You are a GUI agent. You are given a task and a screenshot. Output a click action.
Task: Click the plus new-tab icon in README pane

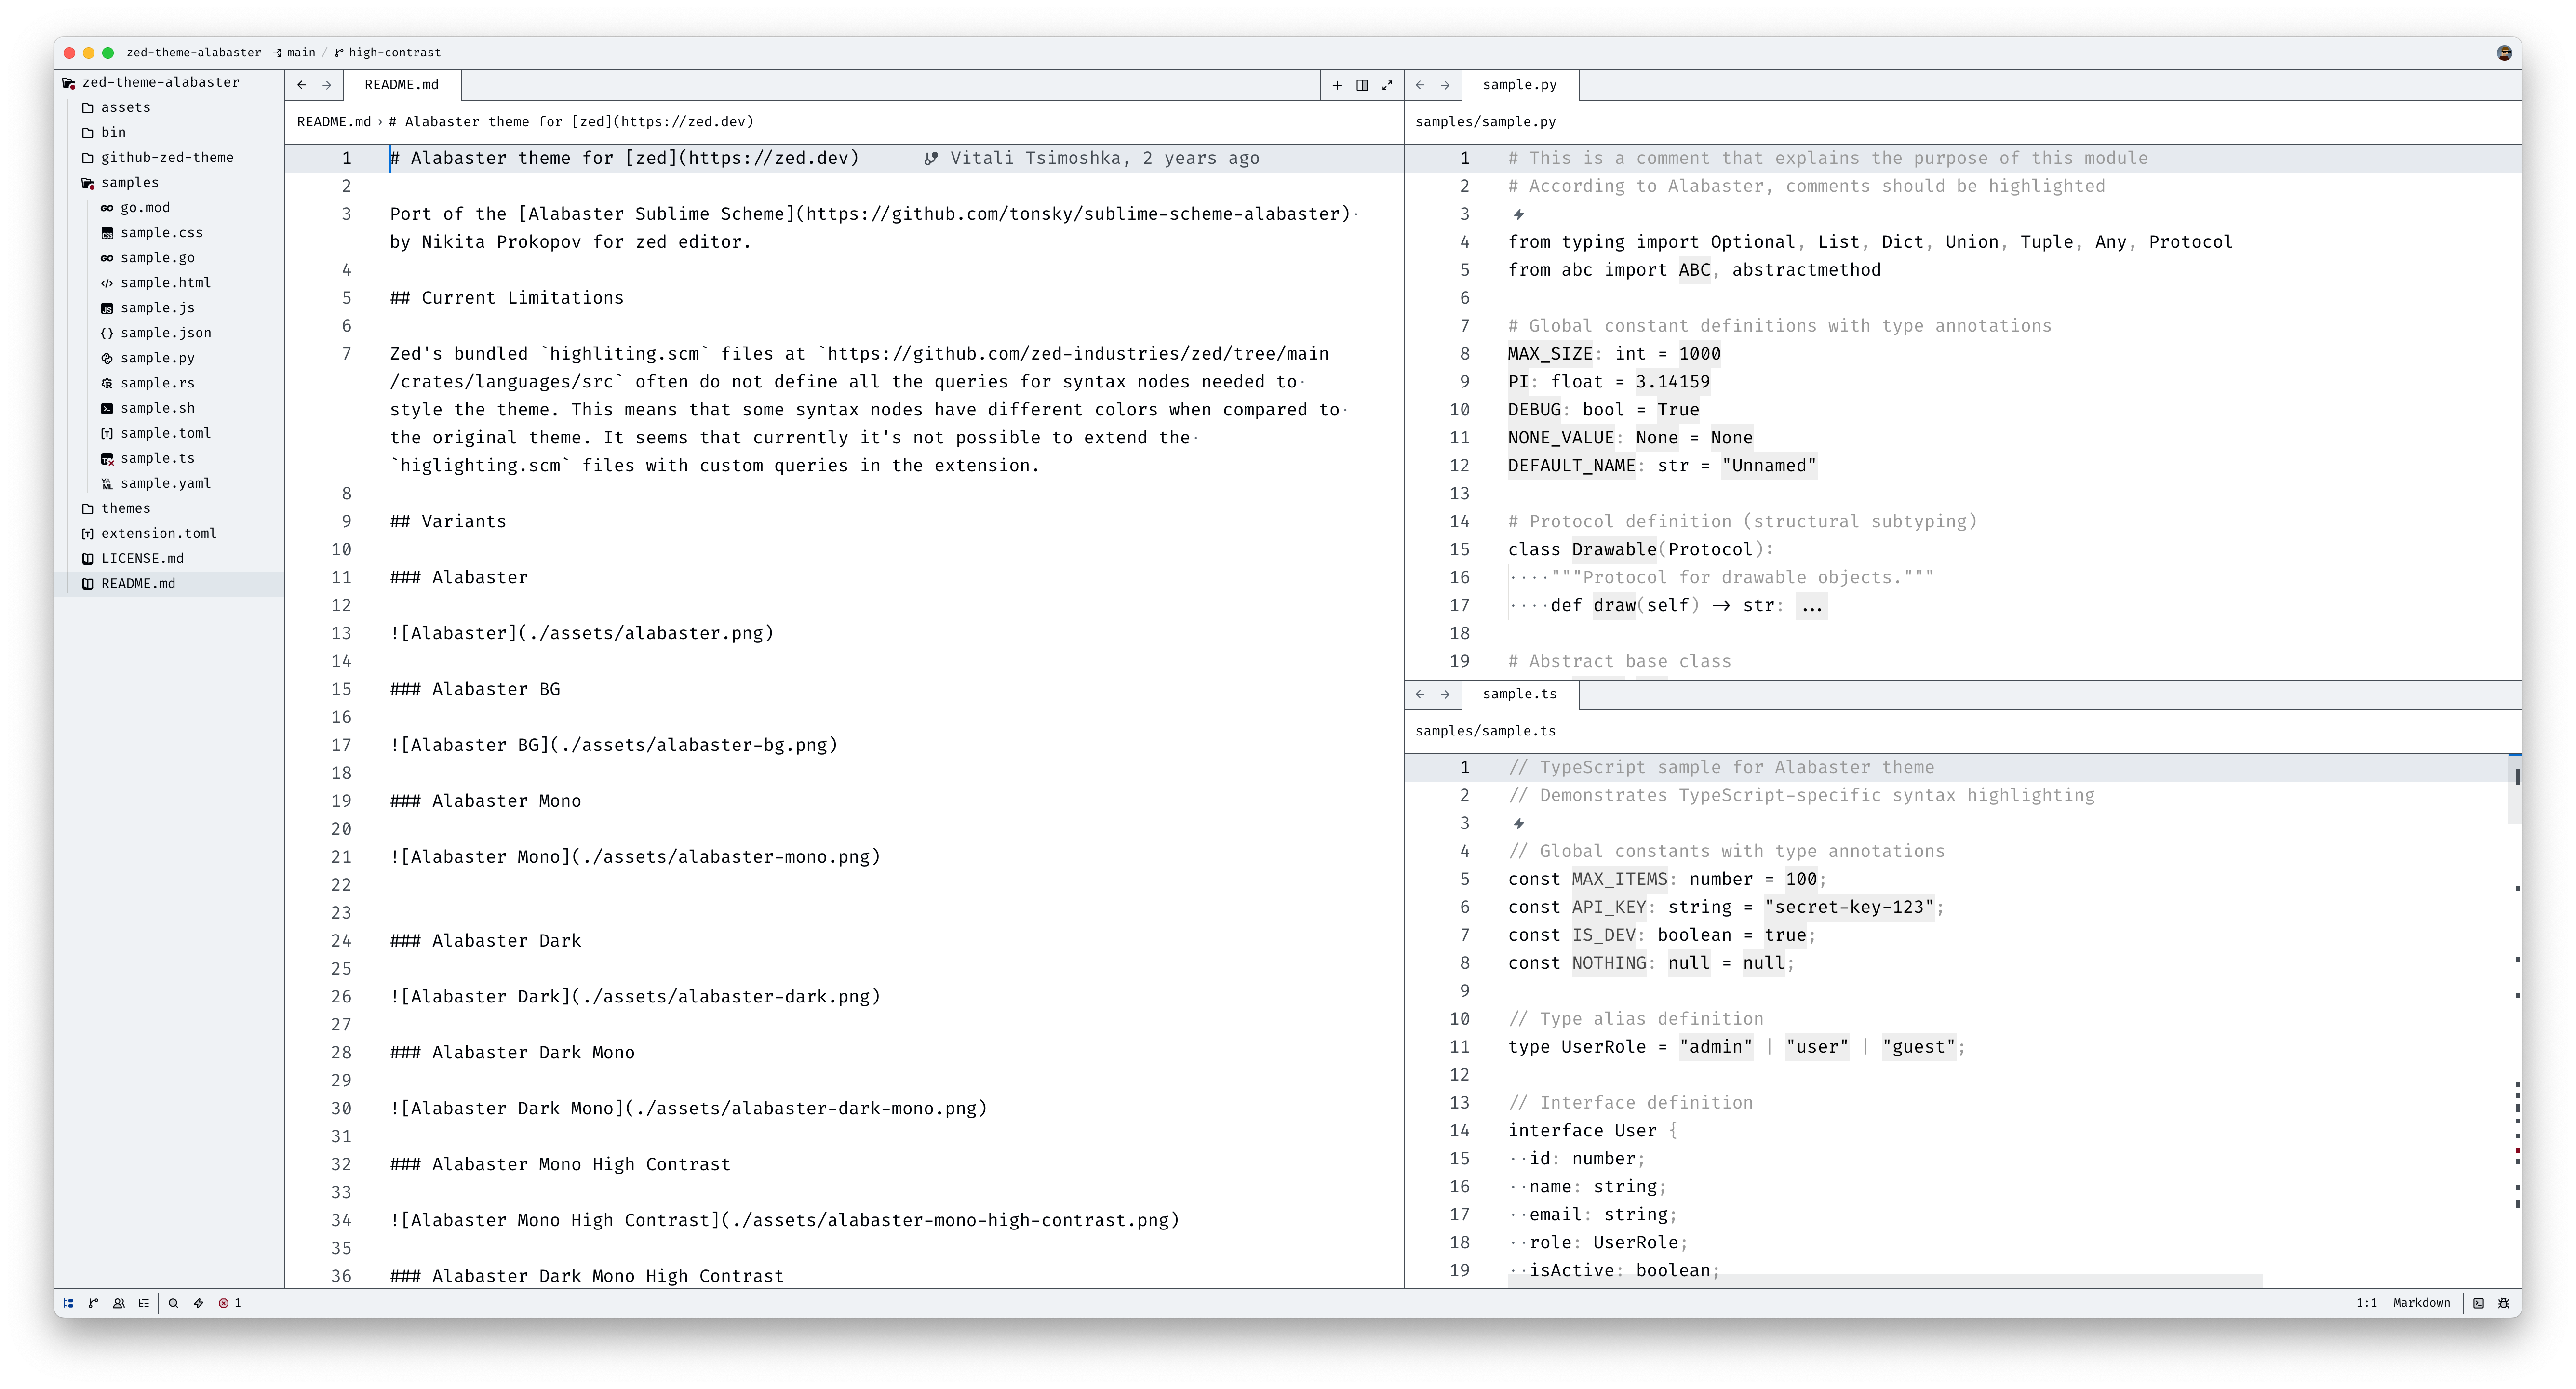(1337, 85)
